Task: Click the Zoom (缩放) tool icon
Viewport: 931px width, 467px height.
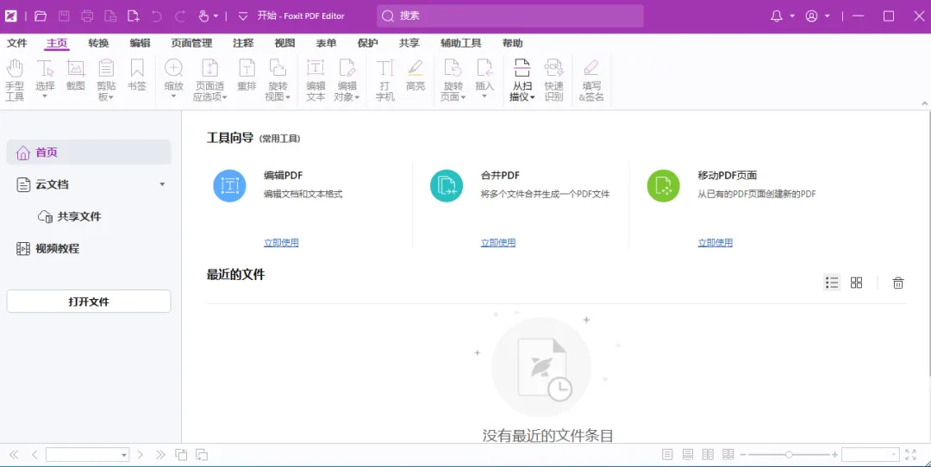Action: (173, 68)
